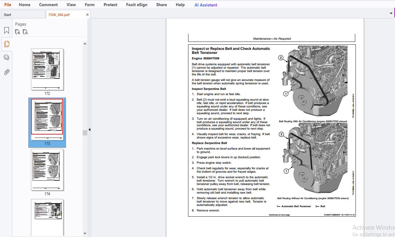Click page label '174' under thumbnail
Viewport: 395px width, 237px height.
[47, 194]
